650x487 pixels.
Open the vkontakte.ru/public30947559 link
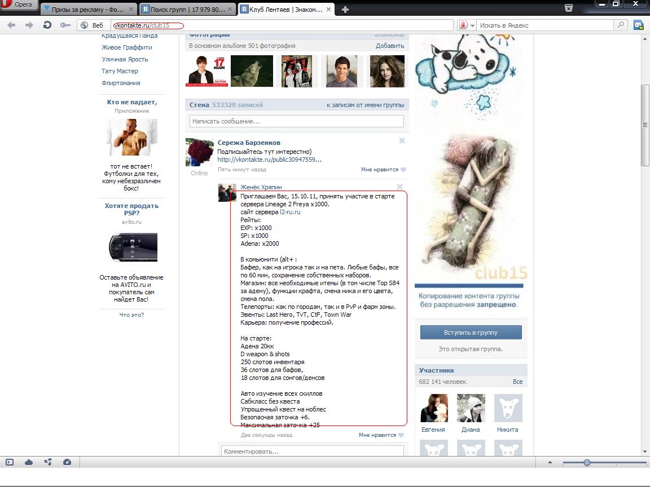270,160
